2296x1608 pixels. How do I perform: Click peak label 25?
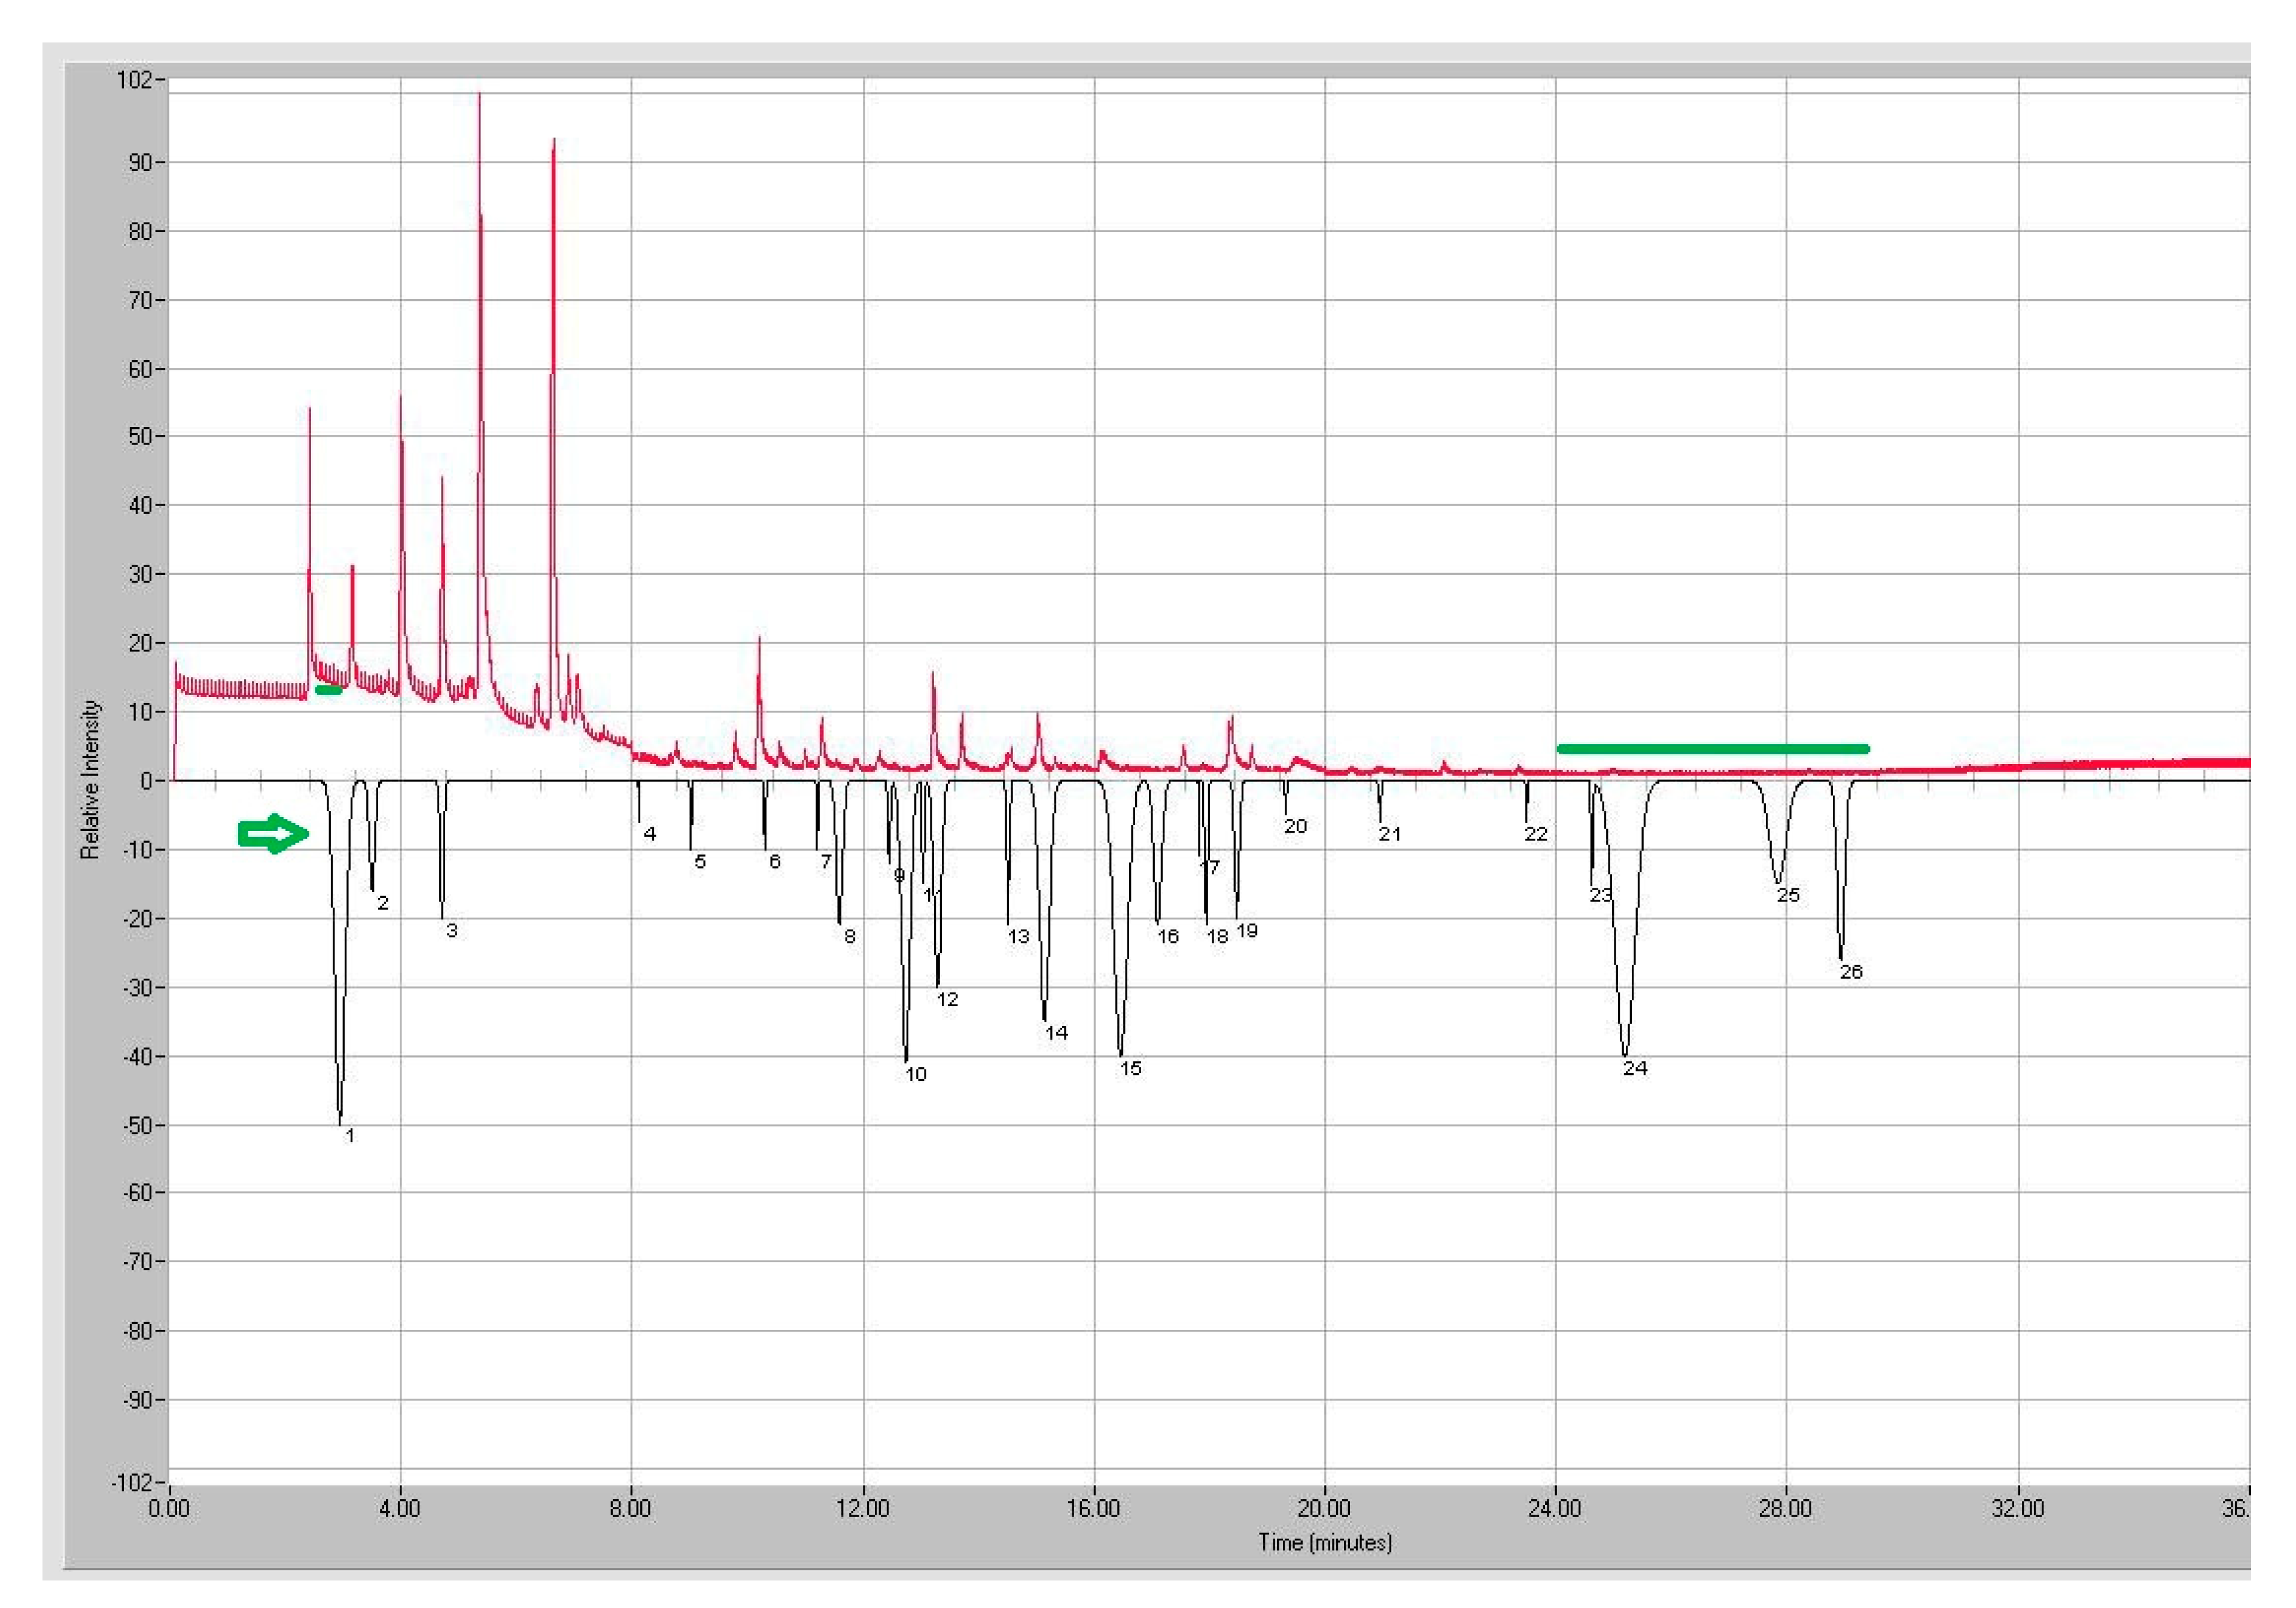[x=1788, y=895]
